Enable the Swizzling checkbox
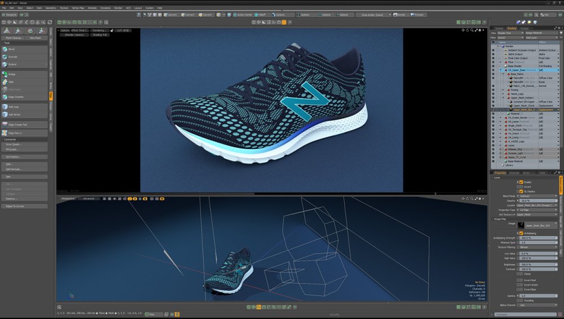This screenshot has width=564, height=319. pyautogui.click(x=521, y=300)
